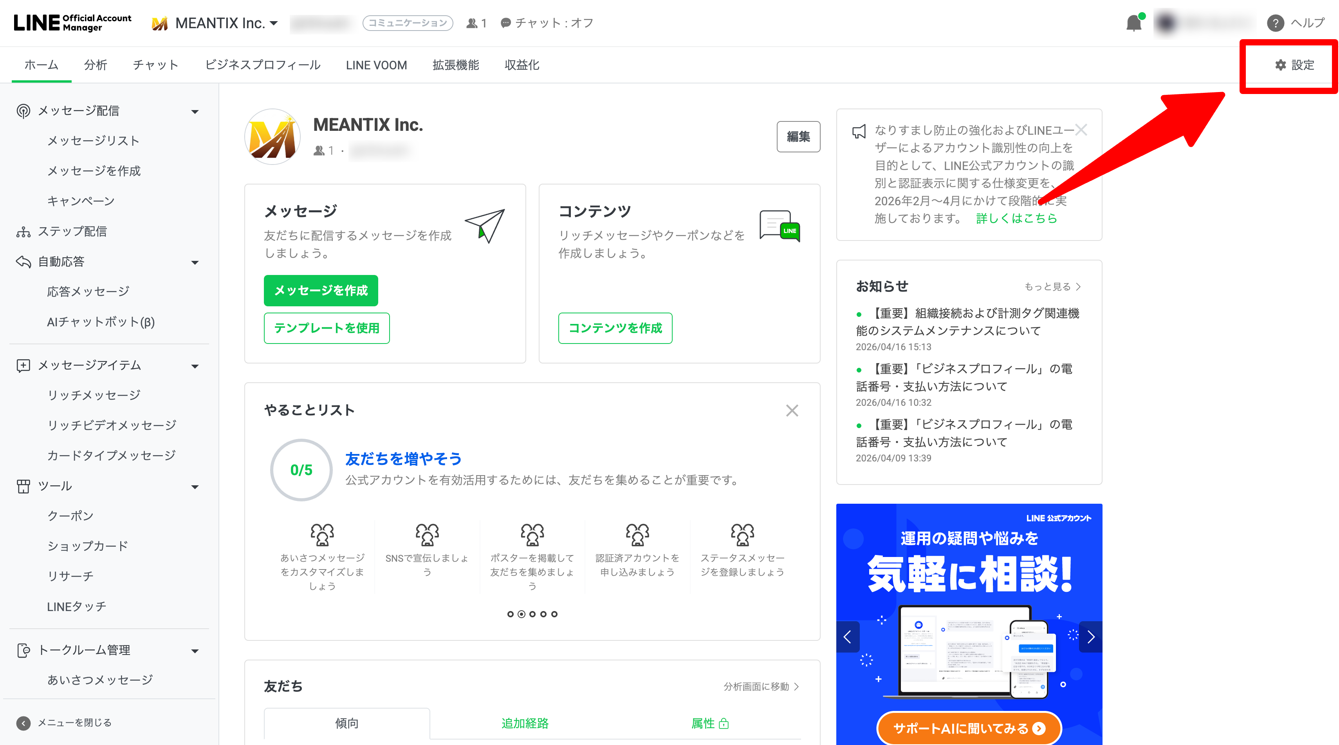
Task: Click the 認証済アカウント task icon
Action: click(x=637, y=534)
